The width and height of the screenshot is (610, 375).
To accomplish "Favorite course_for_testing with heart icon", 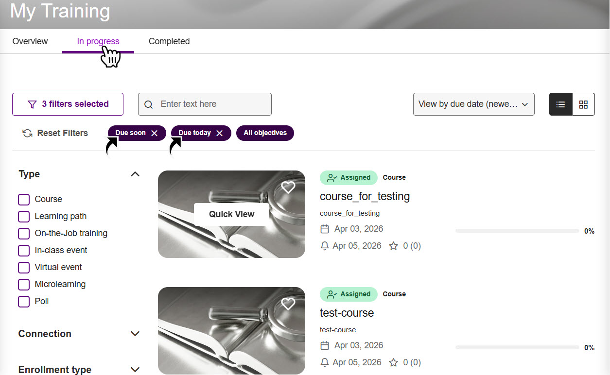I will [x=288, y=187].
